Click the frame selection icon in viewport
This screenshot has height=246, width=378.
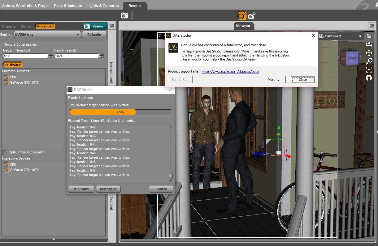click(x=369, y=69)
